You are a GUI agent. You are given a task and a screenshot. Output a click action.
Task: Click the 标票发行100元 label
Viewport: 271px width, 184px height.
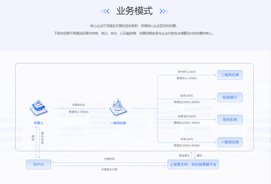tap(187, 116)
